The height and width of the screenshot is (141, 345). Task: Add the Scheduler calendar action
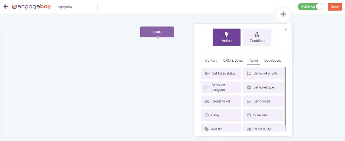pyautogui.click(x=264, y=115)
